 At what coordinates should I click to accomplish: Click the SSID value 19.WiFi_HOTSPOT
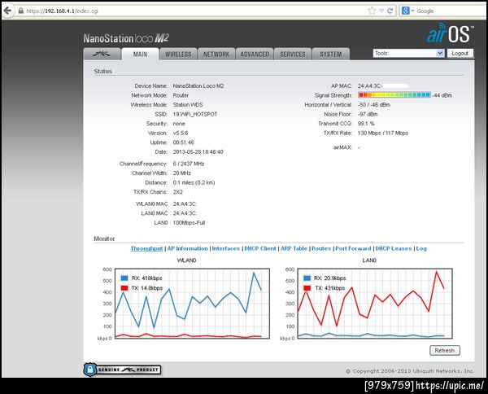point(195,114)
